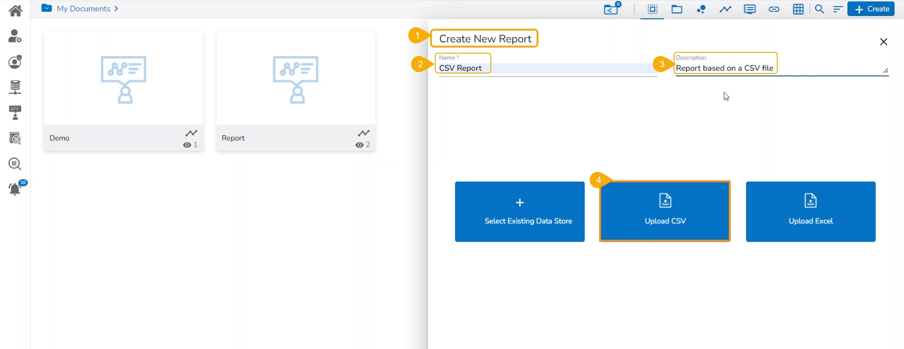Click the line chart report filter icon
This screenshot has height=349, width=904.
pyautogui.click(x=725, y=9)
